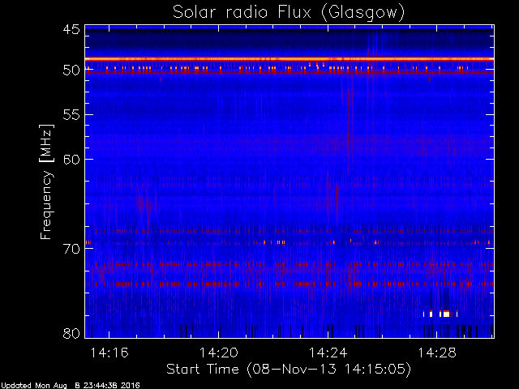
Task: Click the frequency tick label '80'
Action: click(x=71, y=333)
